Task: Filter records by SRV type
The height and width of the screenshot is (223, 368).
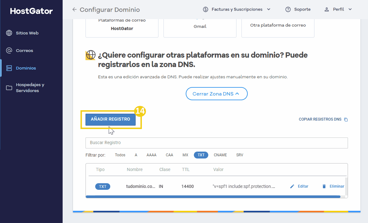Action: tap(240, 155)
